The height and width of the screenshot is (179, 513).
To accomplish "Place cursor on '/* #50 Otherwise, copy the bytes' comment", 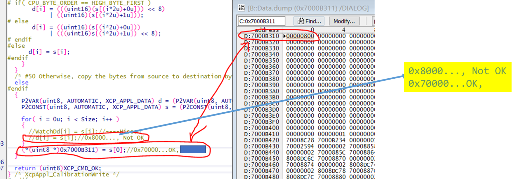I will coord(123,76).
